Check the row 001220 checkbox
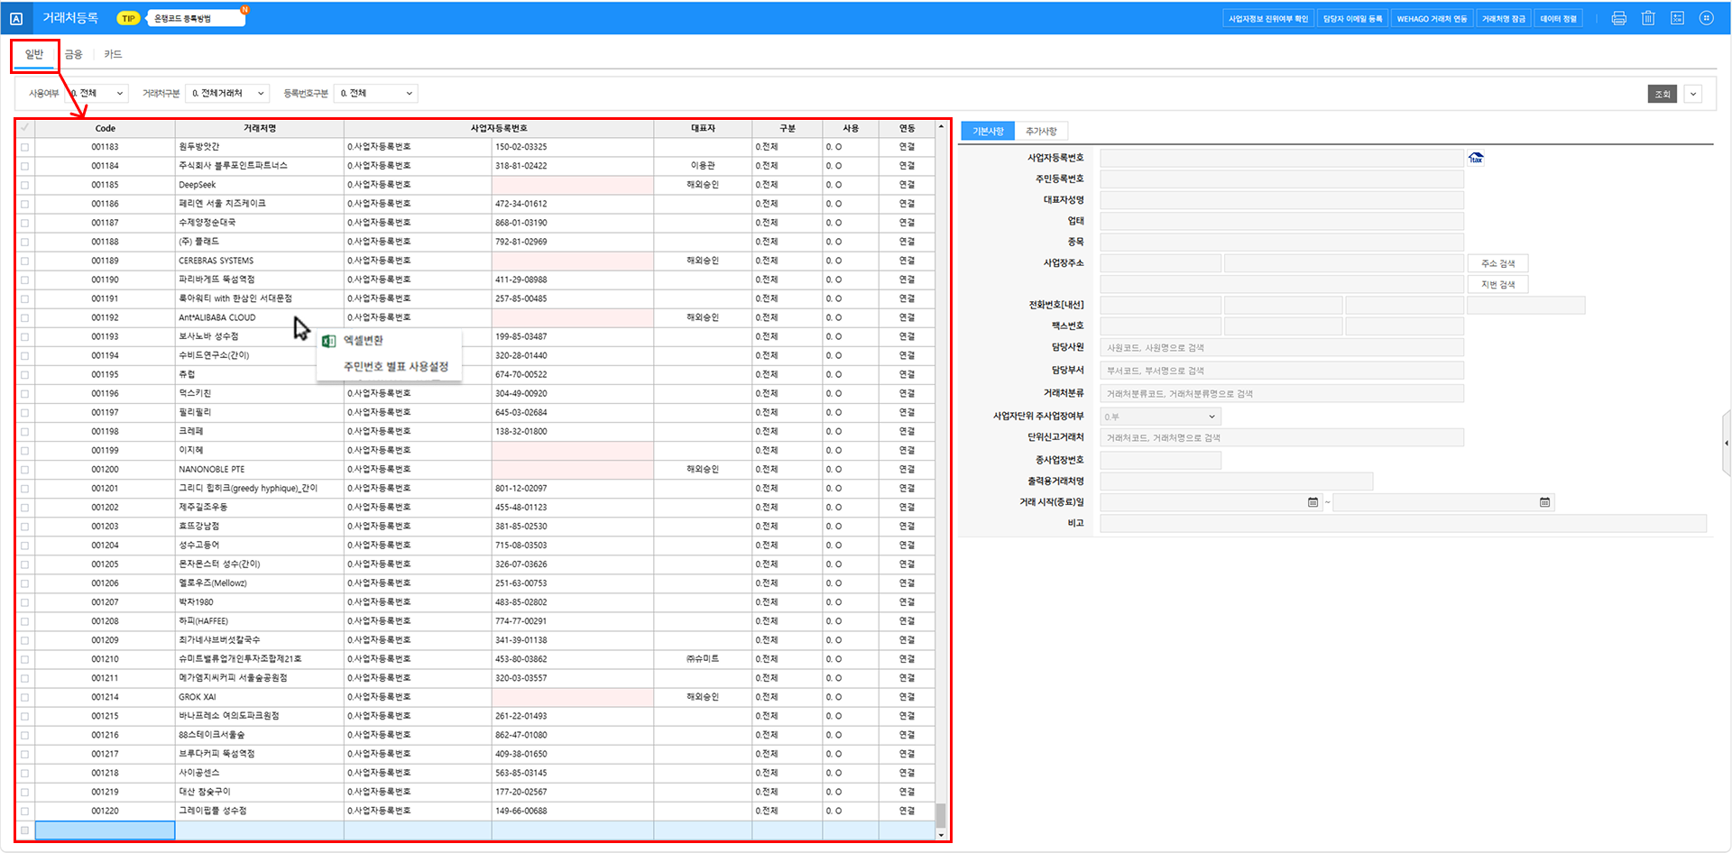The height and width of the screenshot is (853, 1732). pos(24,811)
